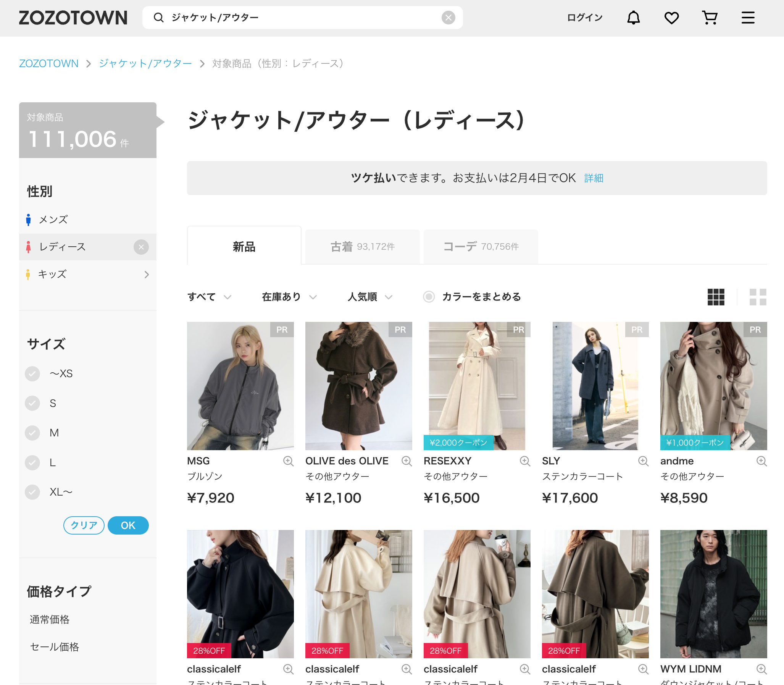Viewport: 784px width, 685px height.
Task: Zoom the OLIVE des OLIVE product icon
Action: point(407,461)
